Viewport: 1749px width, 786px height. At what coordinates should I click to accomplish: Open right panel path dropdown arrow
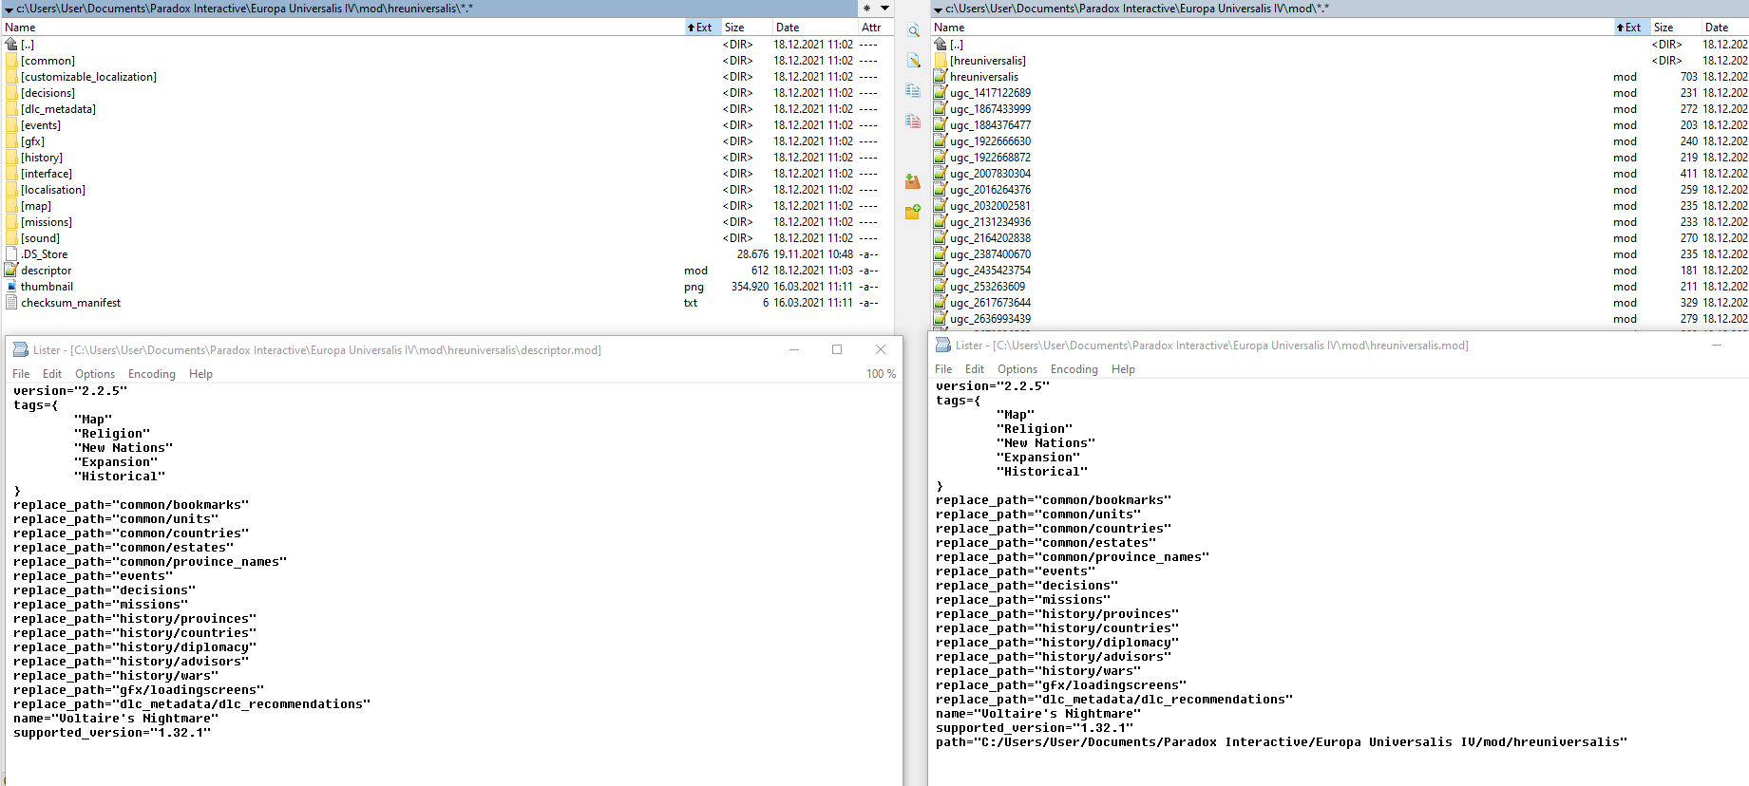click(939, 9)
